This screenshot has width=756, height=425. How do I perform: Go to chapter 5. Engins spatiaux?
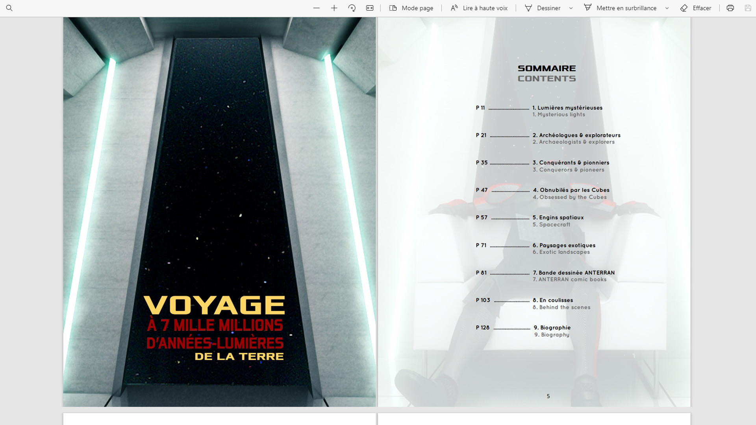558,218
